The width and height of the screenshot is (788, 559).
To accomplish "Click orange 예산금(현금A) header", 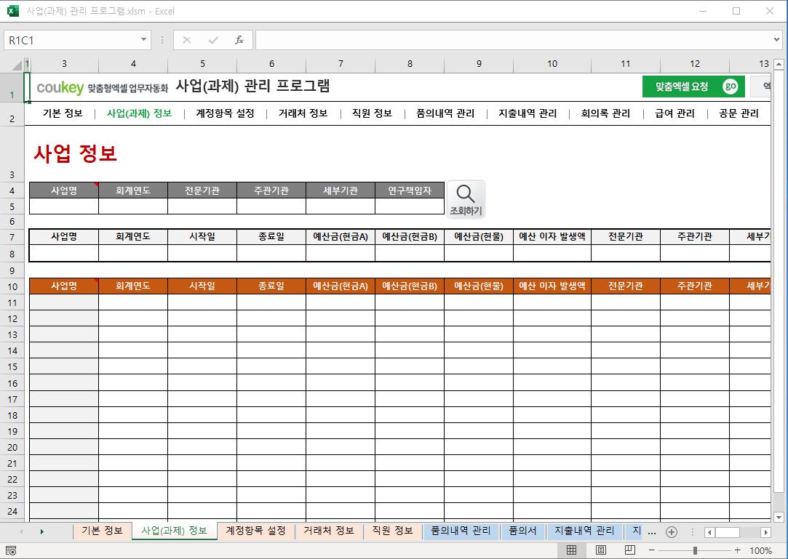I will click(341, 286).
